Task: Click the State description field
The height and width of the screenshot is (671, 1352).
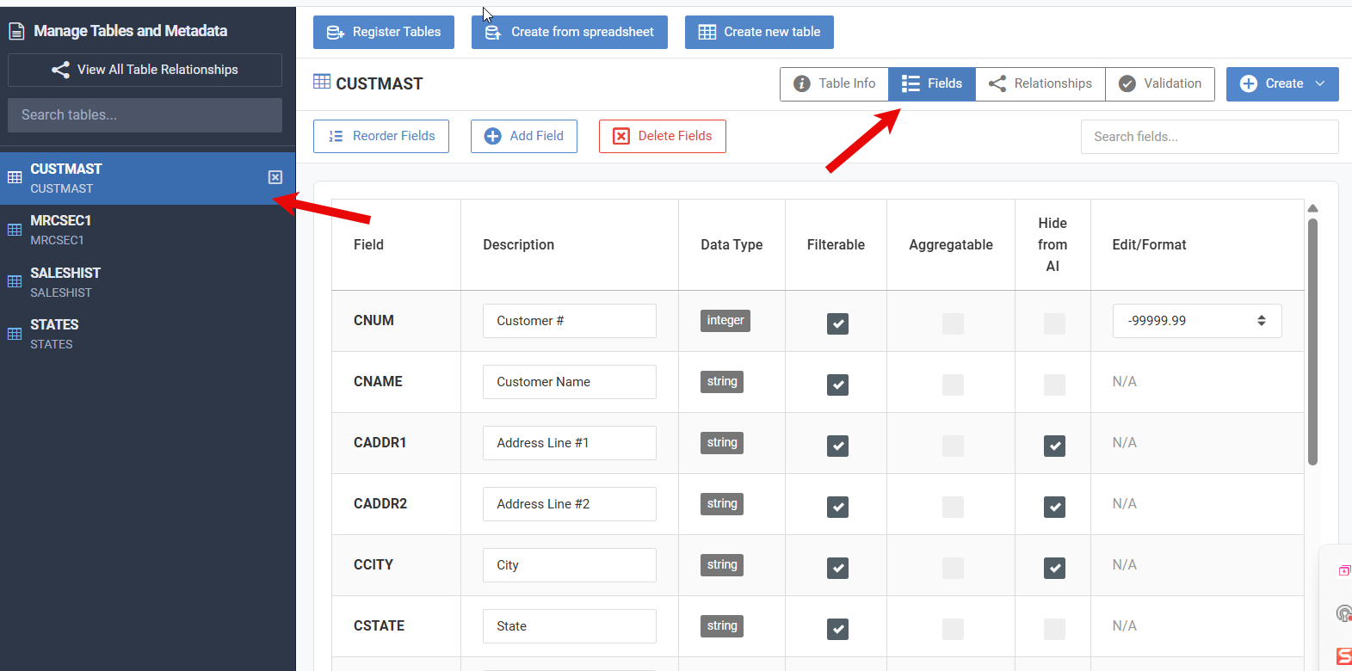Action: click(570, 626)
